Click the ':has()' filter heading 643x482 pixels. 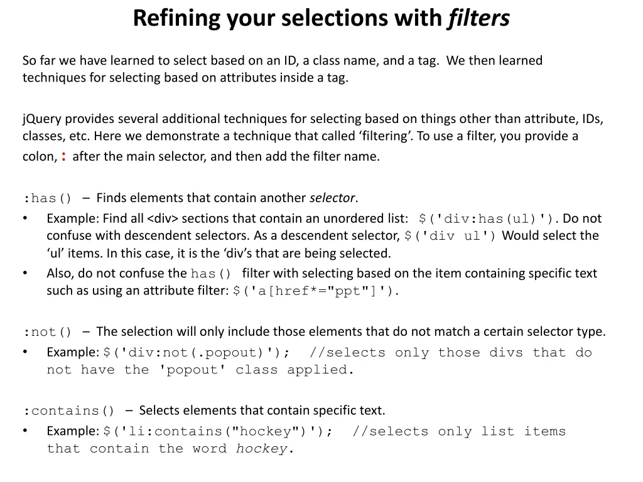point(48,198)
